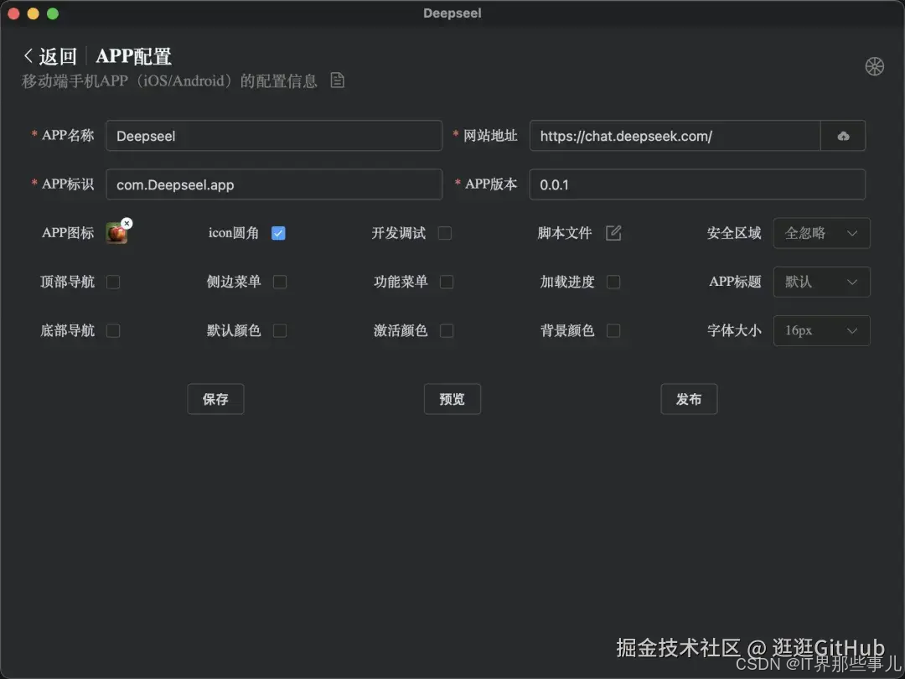Enable the 开发调试 checkbox
Screen dimensions: 905x679
click(444, 233)
